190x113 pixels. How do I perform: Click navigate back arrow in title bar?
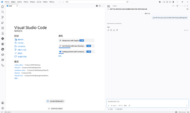(x=60, y=2)
